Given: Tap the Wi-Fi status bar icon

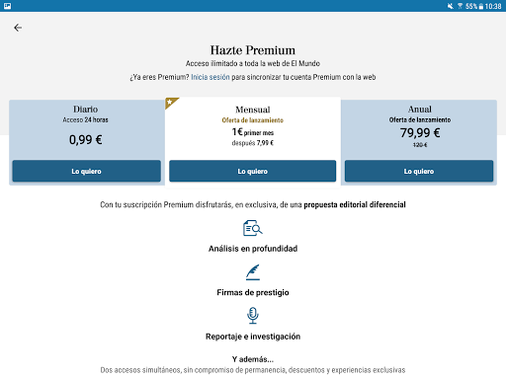Looking at the screenshot, I should tap(460, 6).
